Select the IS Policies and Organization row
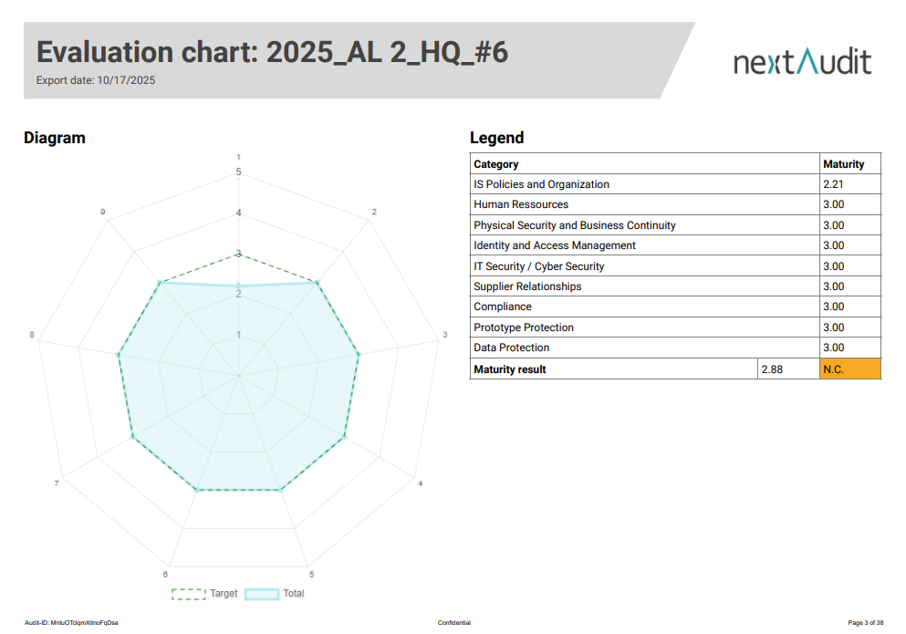Screen dimensions: 906x634 click(x=541, y=184)
